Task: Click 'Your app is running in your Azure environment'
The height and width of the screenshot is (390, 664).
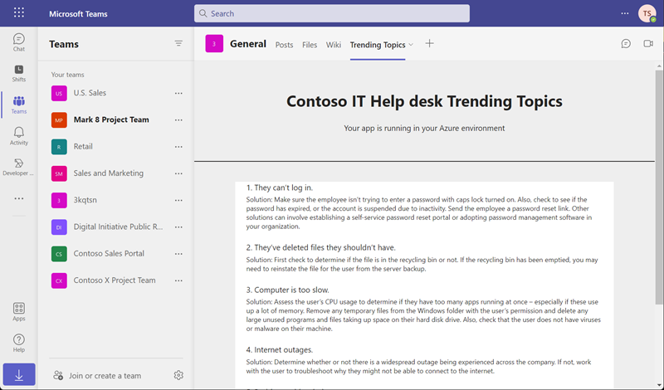Action: pyautogui.click(x=424, y=129)
